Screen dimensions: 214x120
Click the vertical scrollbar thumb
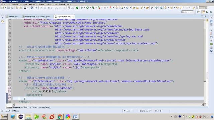pos(205,55)
